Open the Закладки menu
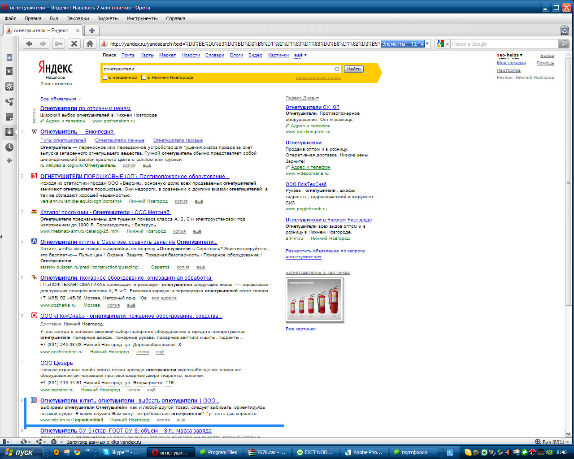This screenshot has width=574, height=459. tap(78, 18)
